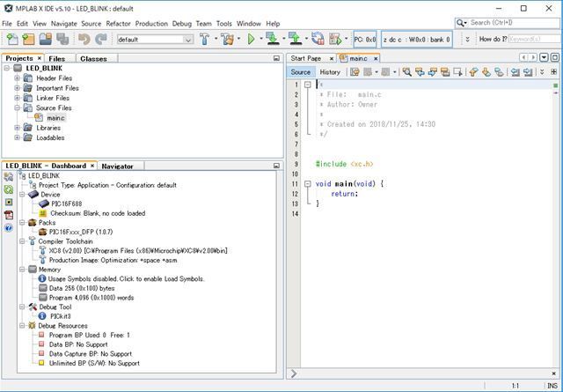Switch editor to Source view
Image resolution: width=563 pixels, height=392 pixels.
(301, 72)
